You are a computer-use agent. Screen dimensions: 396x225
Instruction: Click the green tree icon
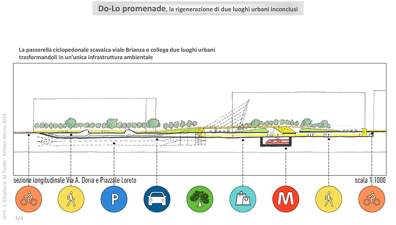[x=200, y=199]
